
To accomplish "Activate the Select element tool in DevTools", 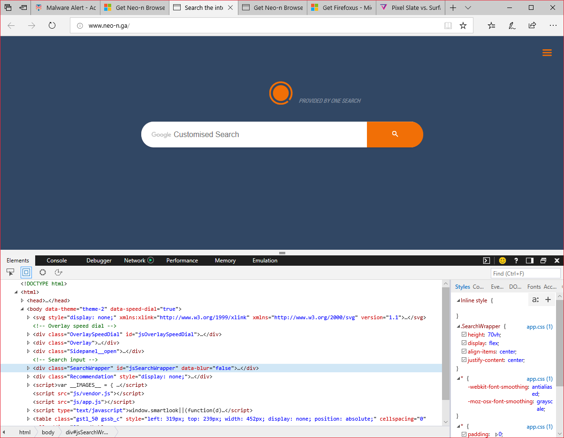I will pos(10,272).
